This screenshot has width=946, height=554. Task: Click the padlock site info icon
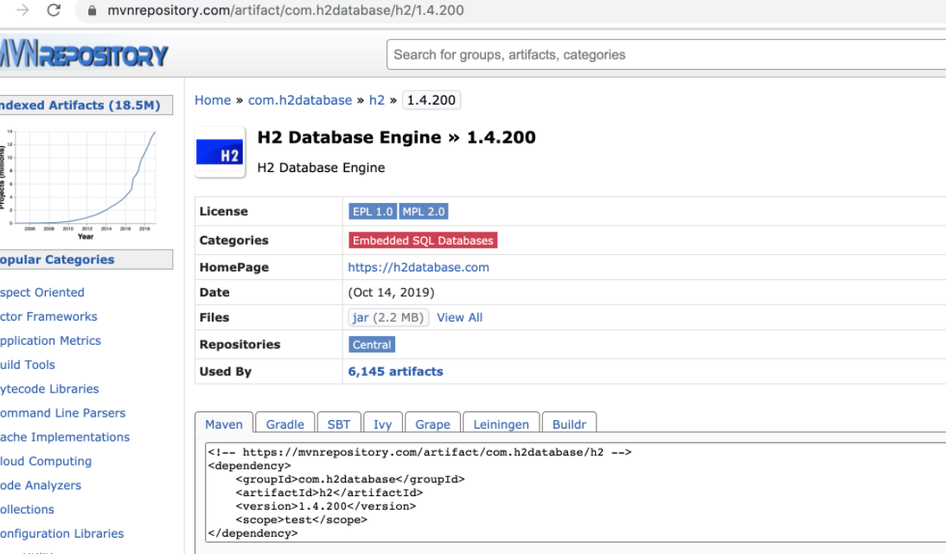(93, 11)
